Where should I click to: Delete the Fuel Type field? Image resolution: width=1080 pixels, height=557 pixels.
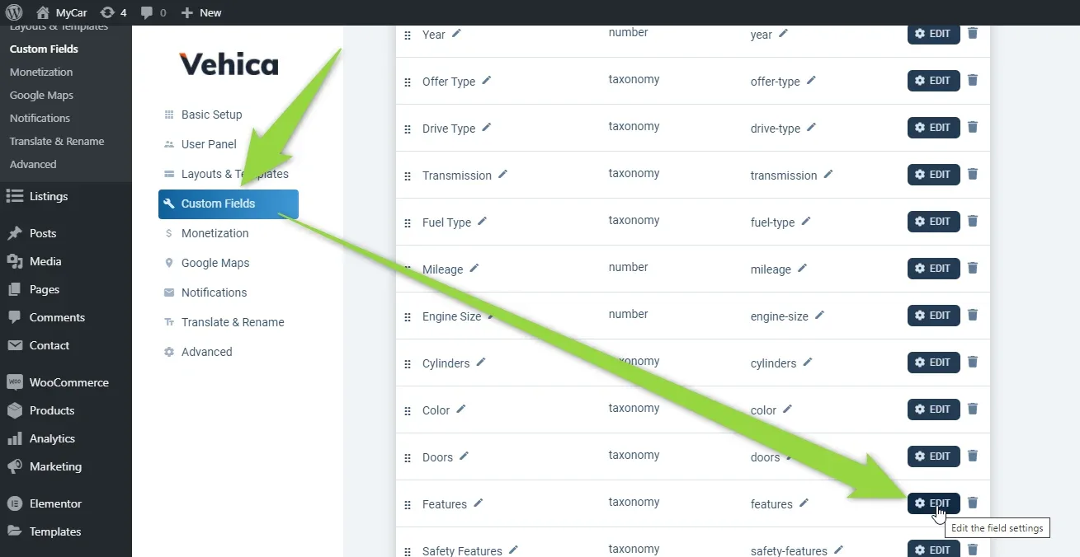973,221
